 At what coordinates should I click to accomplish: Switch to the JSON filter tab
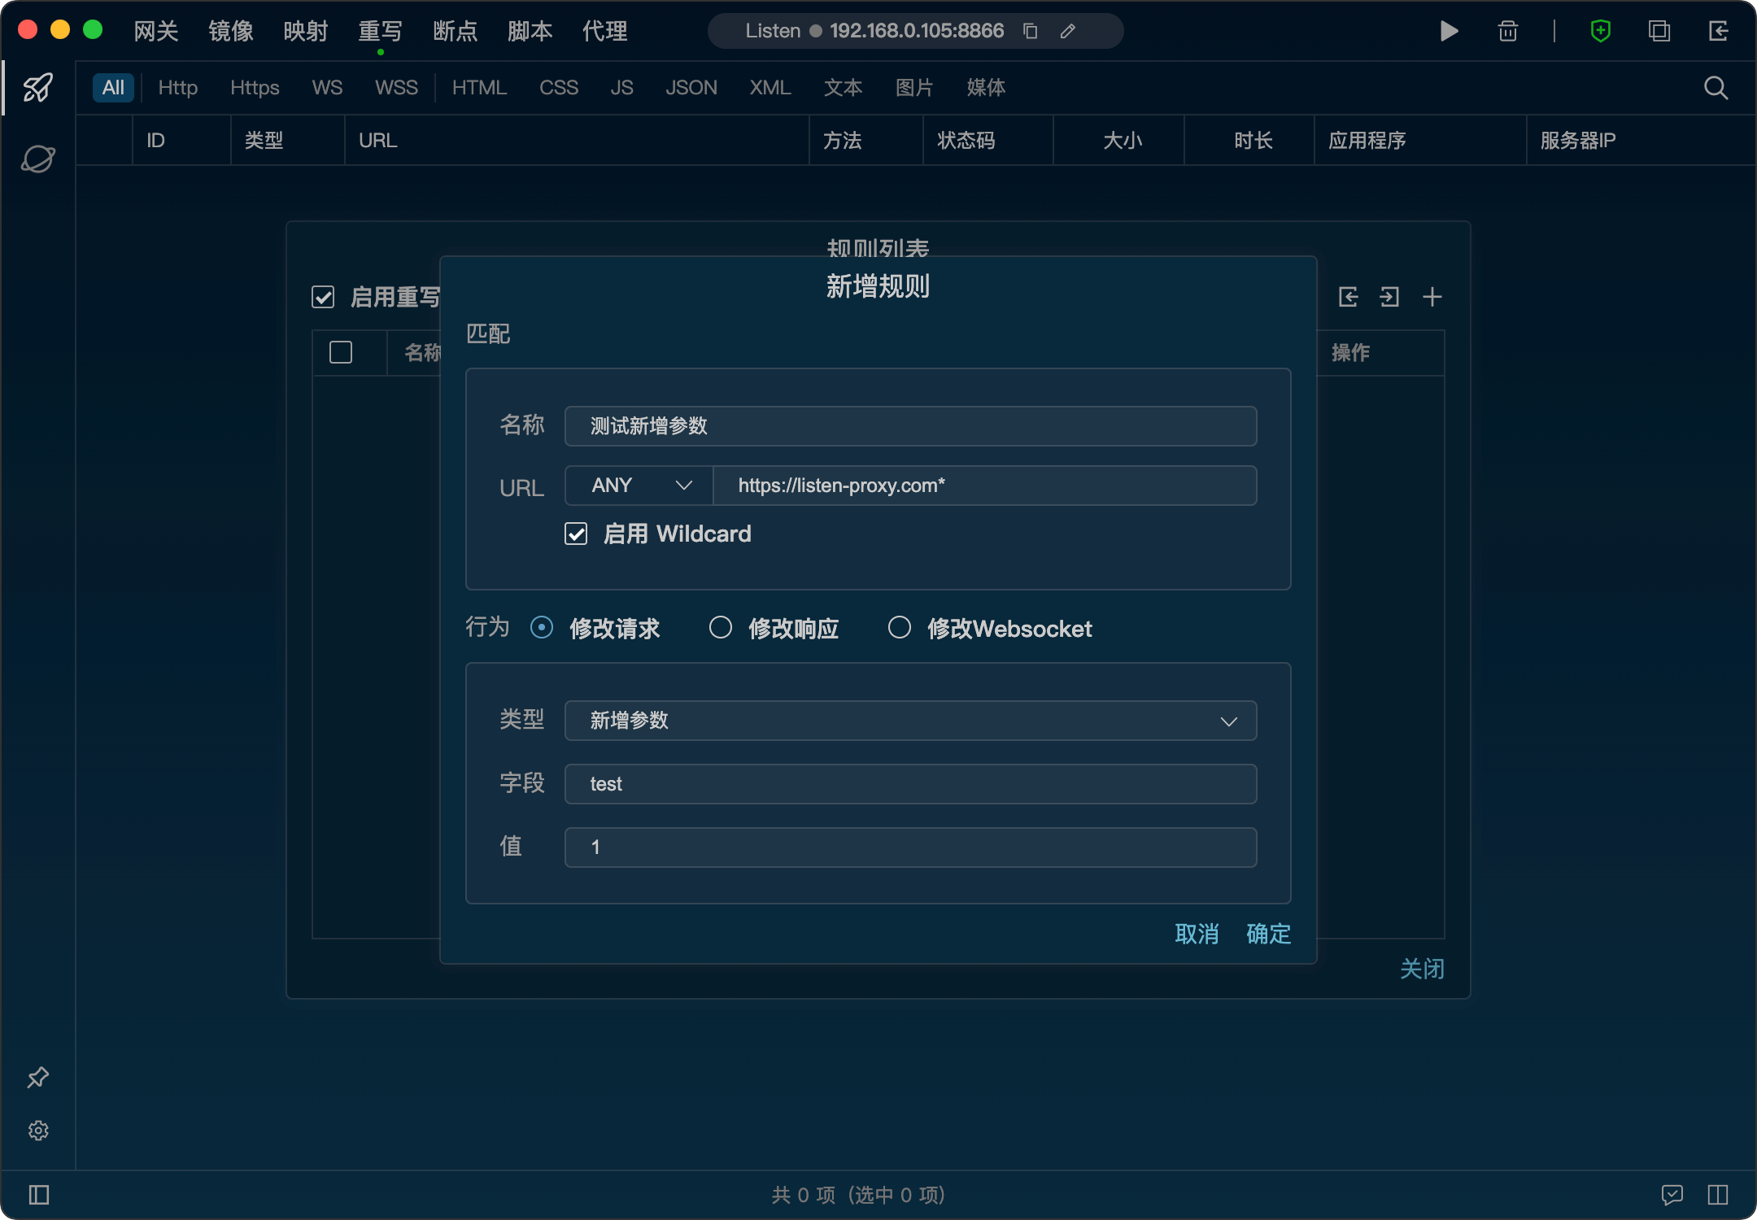pos(691,88)
